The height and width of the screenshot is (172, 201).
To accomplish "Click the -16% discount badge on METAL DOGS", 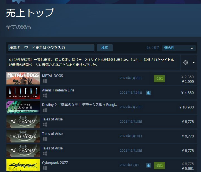I will [159, 78].
